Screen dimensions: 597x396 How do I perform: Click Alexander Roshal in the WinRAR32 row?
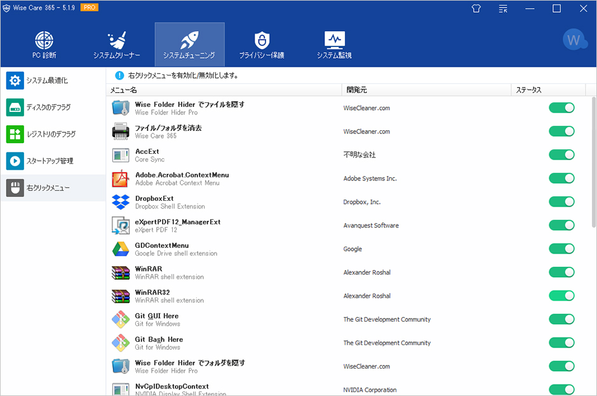tap(367, 296)
